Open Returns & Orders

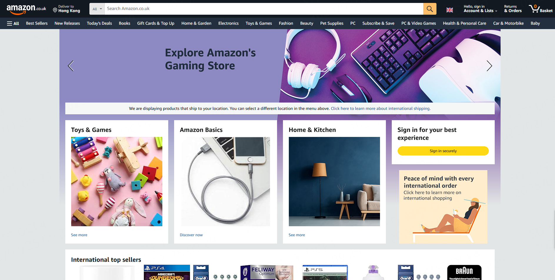click(x=513, y=9)
